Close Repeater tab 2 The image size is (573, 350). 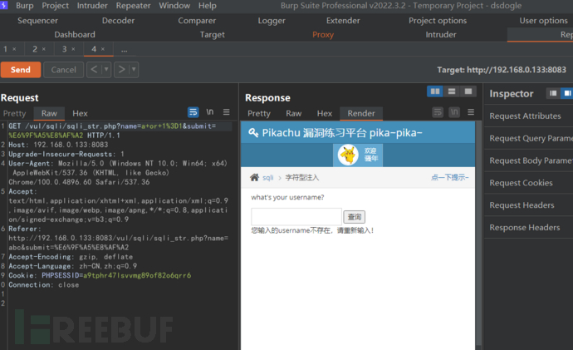pyautogui.click(x=43, y=49)
